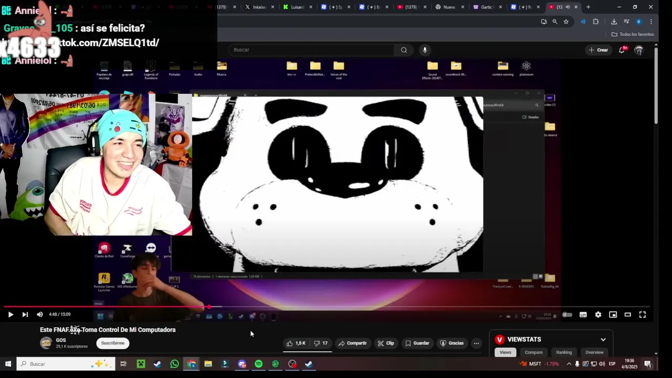Open the taskbar clock and date
The image size is (672, 378).
click(x=630, y=364)
